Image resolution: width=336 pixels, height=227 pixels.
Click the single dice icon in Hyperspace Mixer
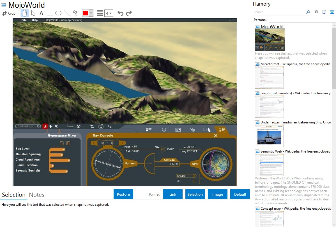pyautogui.click(x=62, y=143)
